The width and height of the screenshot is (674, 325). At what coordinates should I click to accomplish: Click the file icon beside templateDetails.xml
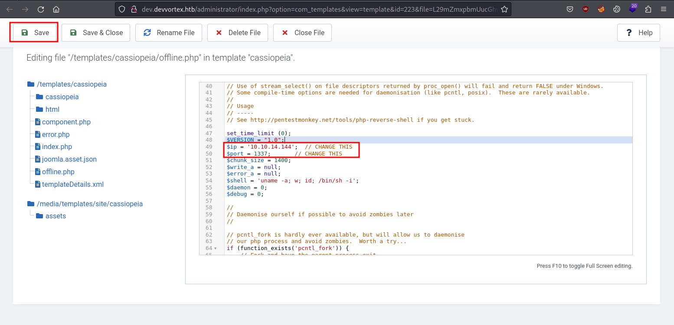(38, 184)
